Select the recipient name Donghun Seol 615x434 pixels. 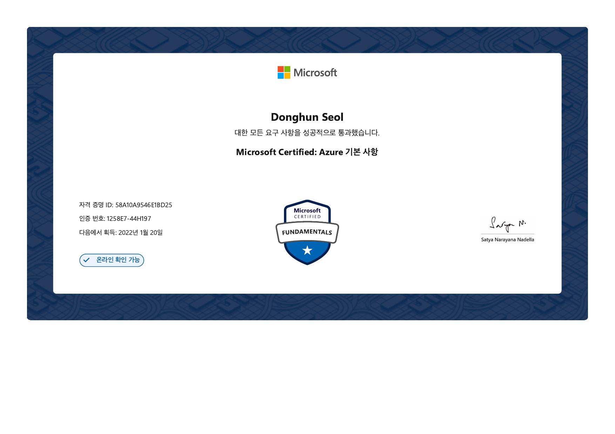click(x=307, y=117)
